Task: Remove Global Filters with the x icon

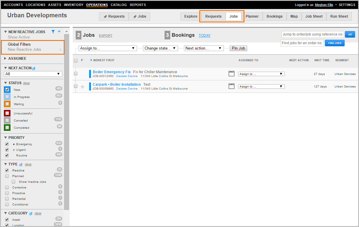Action: [x=60, y=50]
